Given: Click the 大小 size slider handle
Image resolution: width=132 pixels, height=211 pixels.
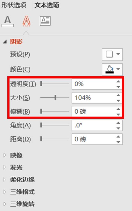Looking at the screenshot, I should click(55, 97).
